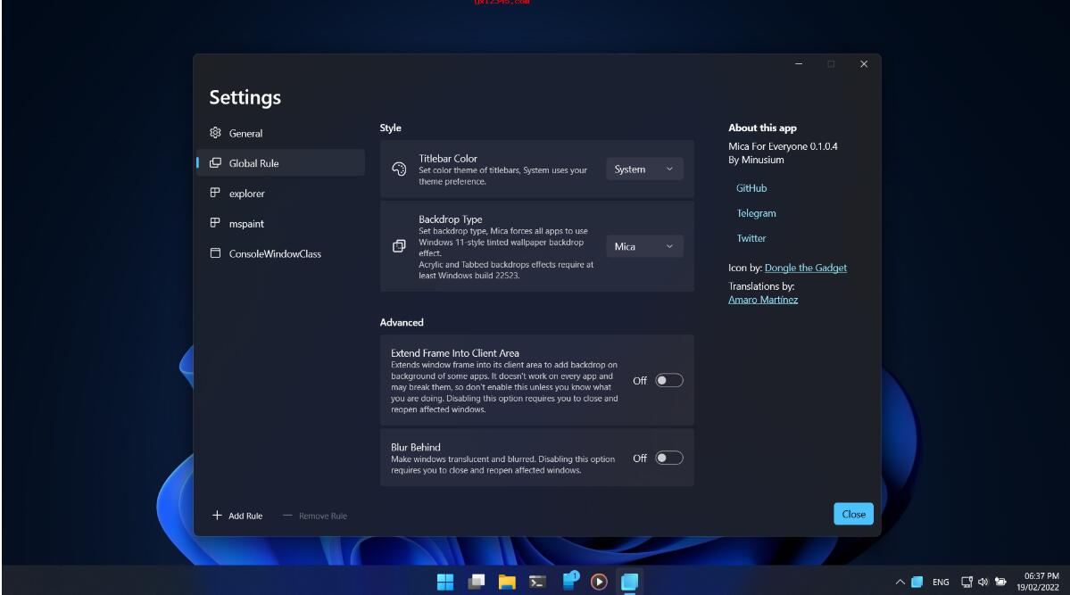Click the icon beside the mspaint rule
The height and width of the screenshot is (595, 1070).
215,222
